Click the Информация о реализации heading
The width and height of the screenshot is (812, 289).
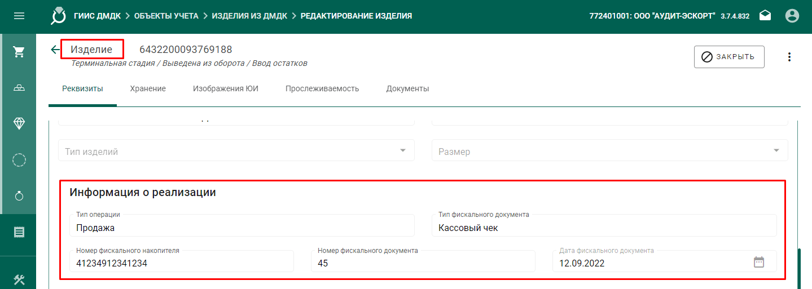(143, 192)
